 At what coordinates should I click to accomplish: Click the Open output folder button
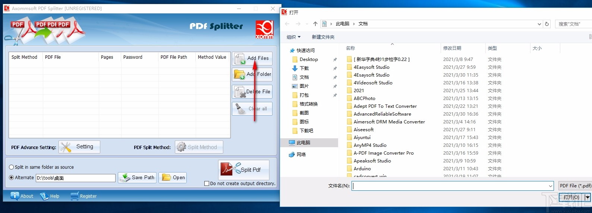(173, 178)
